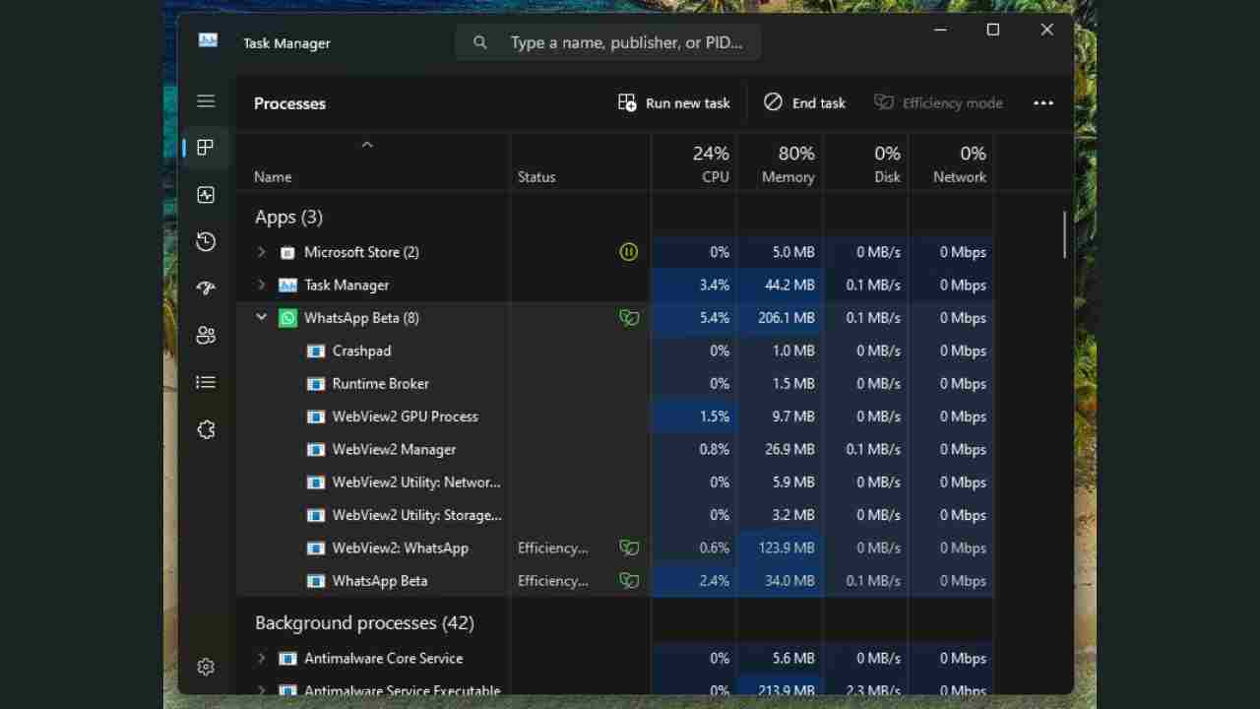
Task: Expand the Microsoft Store process group
Action: point(261,251)
